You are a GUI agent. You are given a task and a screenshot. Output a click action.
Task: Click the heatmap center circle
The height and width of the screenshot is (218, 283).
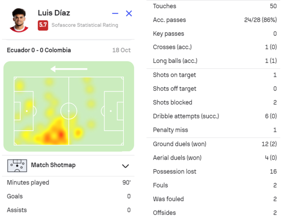69,111
